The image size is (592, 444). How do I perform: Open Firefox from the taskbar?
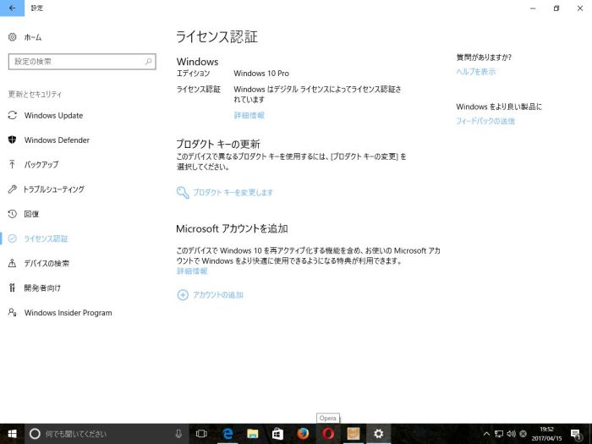[303, 434]
